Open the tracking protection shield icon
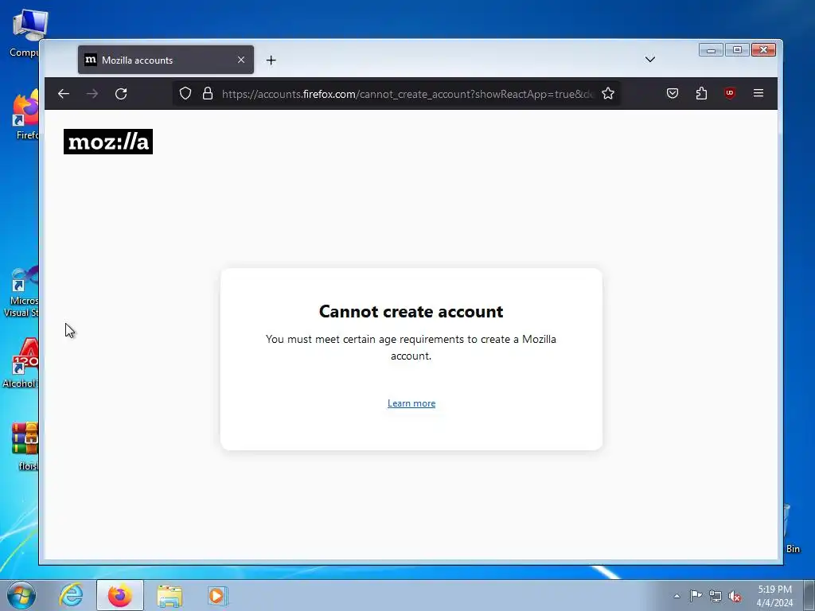815x611 pixels. pyautogui.click(x=185, y=94)
